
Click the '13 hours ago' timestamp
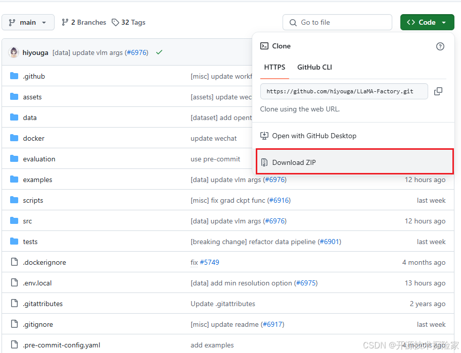click(425, 283)
